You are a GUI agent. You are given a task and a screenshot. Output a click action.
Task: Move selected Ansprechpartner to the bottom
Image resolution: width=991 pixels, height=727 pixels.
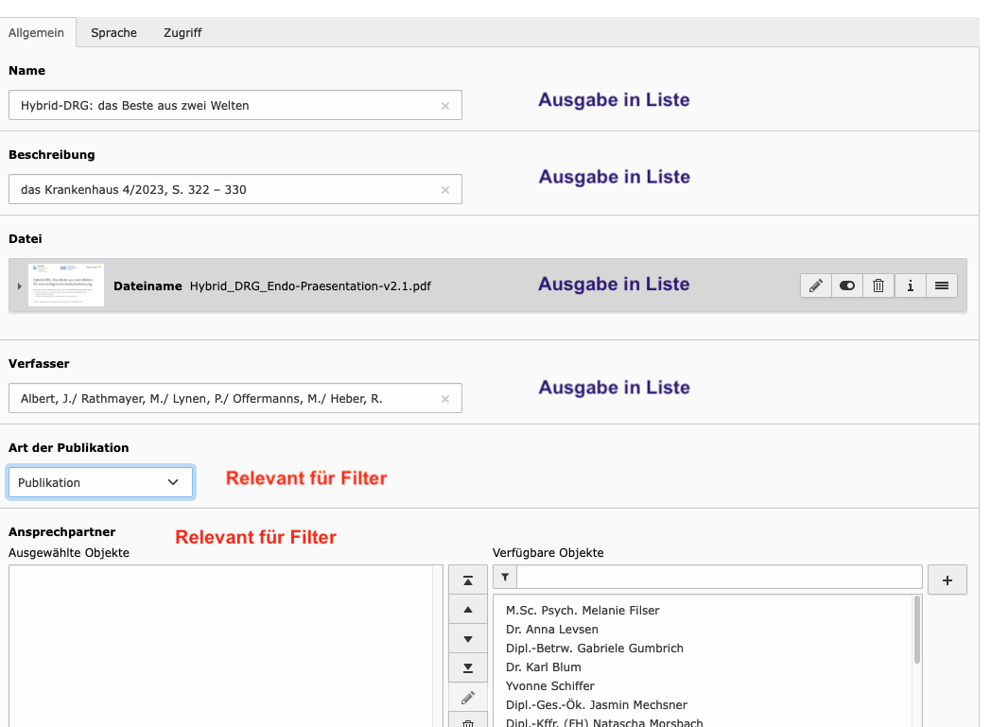467,668
